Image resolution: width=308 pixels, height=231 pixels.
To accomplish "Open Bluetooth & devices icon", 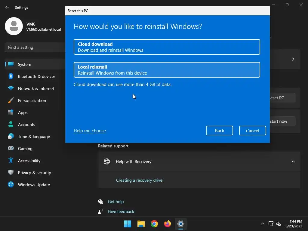I will [11, 76].
